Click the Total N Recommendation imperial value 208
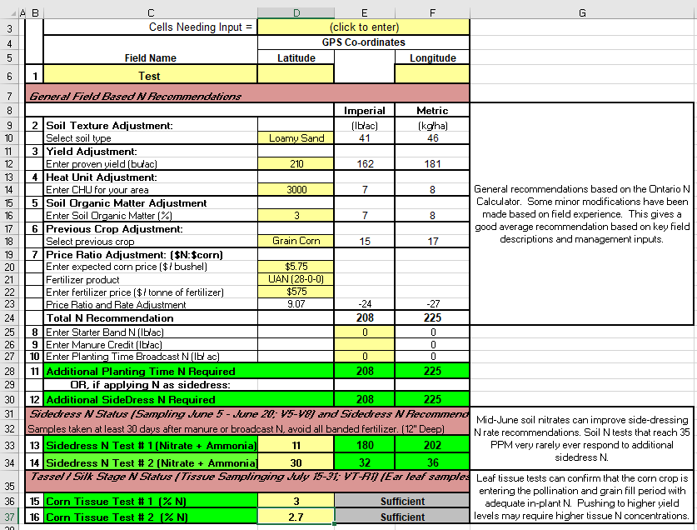 pos(365,317)
